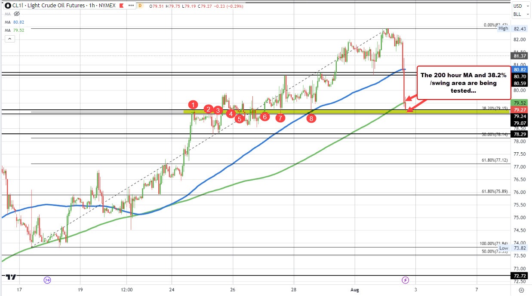Click the purple contract-roll icon near date 19

[x=47, y=280]
